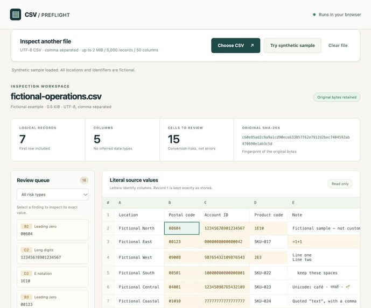Click the fictional-operations.csv file title
The height and width of the screenshot is (308, 371).
56,96
